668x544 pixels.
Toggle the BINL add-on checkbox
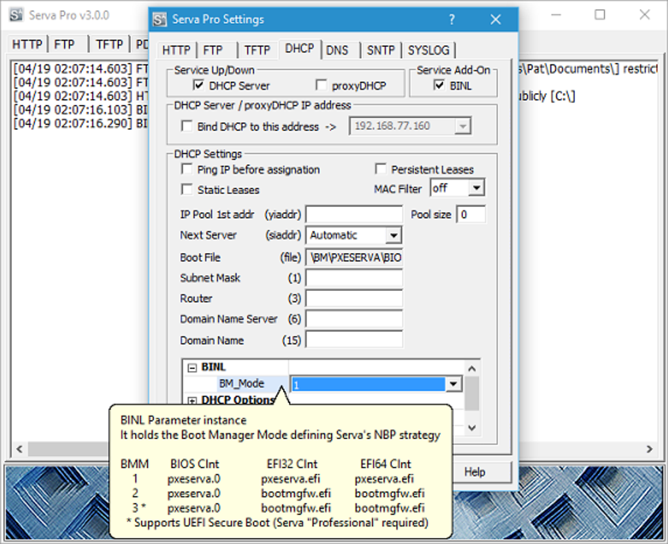pyautogui.click(x=439, y=85)
